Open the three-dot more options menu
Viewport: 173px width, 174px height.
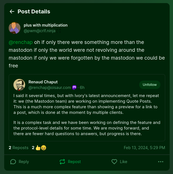(x=160, y=162)
